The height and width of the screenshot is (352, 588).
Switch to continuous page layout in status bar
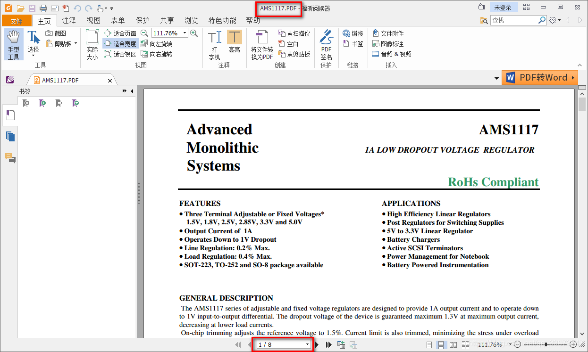click(x=441, y=345)
